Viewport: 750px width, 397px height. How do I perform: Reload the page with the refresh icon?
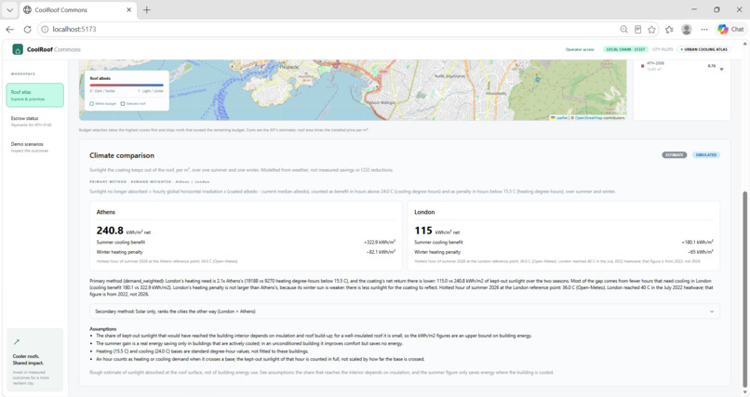27,29
